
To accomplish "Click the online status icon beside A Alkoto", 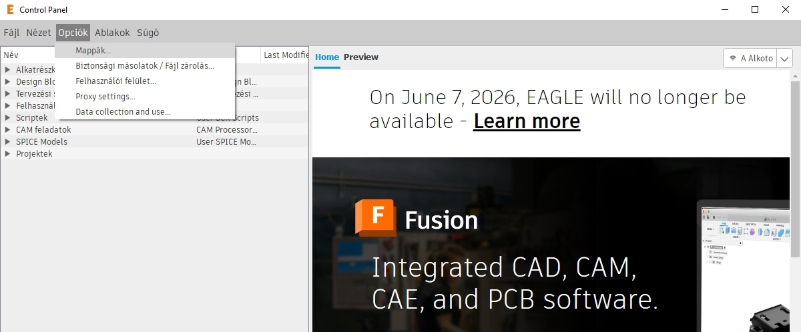I will coord(733,59).
